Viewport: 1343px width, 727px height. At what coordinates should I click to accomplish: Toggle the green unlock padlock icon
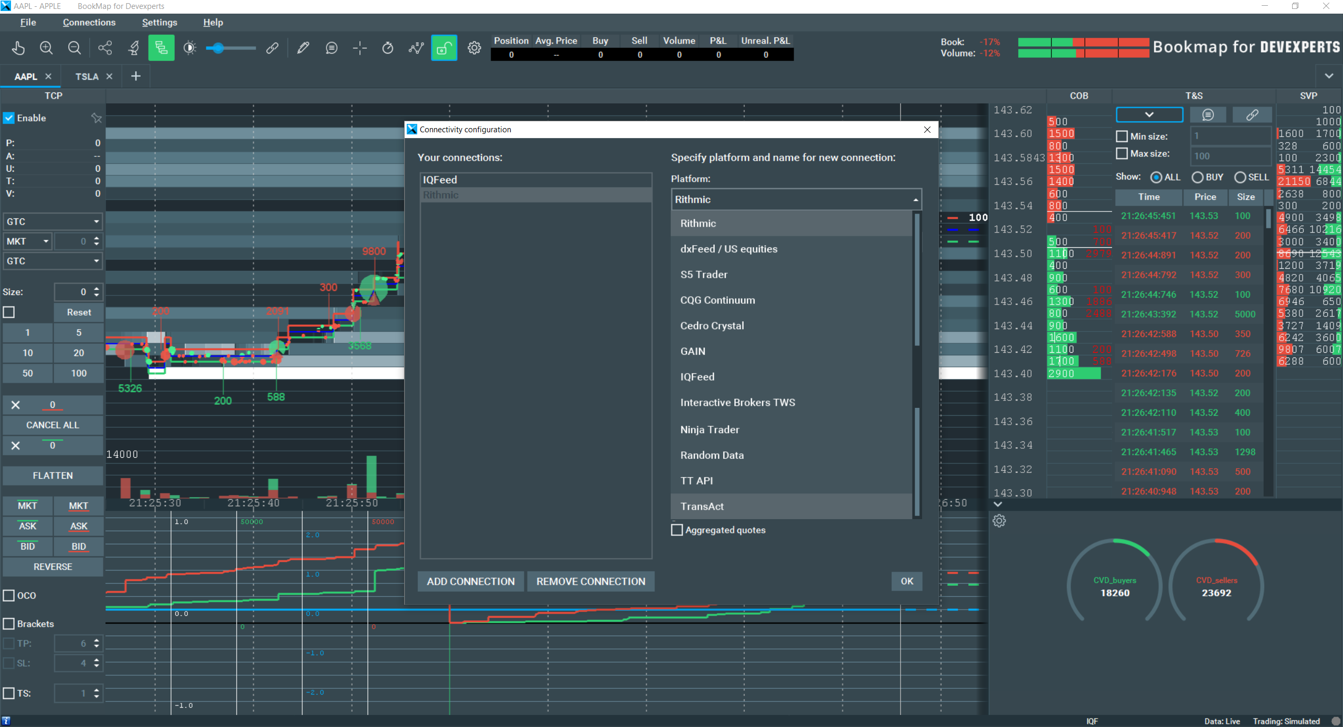(444, 48)
